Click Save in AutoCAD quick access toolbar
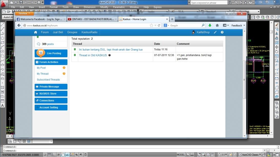The width and height of the screenshot is (280, 157). [21, 2]
